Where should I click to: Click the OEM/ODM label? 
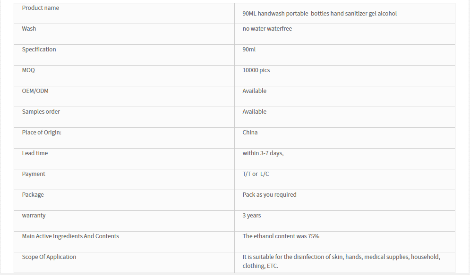tap(35, 91)
